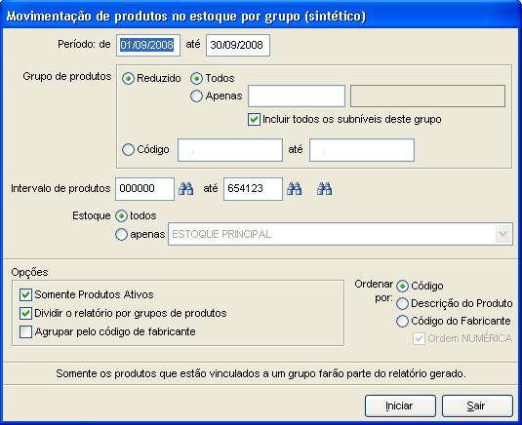Click the Sair button
This screenshot has height=425, width=522.
(477, 406)
